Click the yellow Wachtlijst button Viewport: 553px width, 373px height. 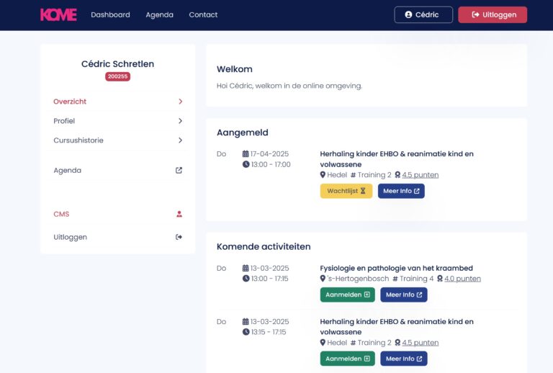(346, 191)
